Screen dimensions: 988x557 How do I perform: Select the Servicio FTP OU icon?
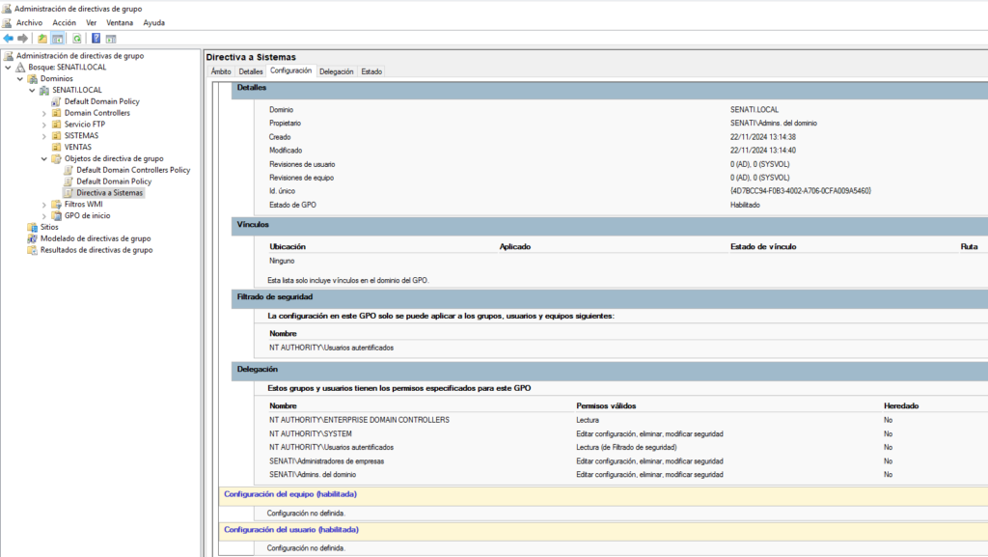click(x=56, y=125)
